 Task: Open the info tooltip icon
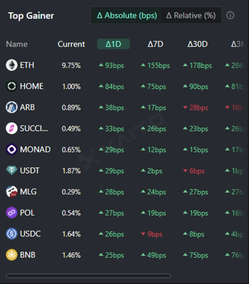[230, 15]
